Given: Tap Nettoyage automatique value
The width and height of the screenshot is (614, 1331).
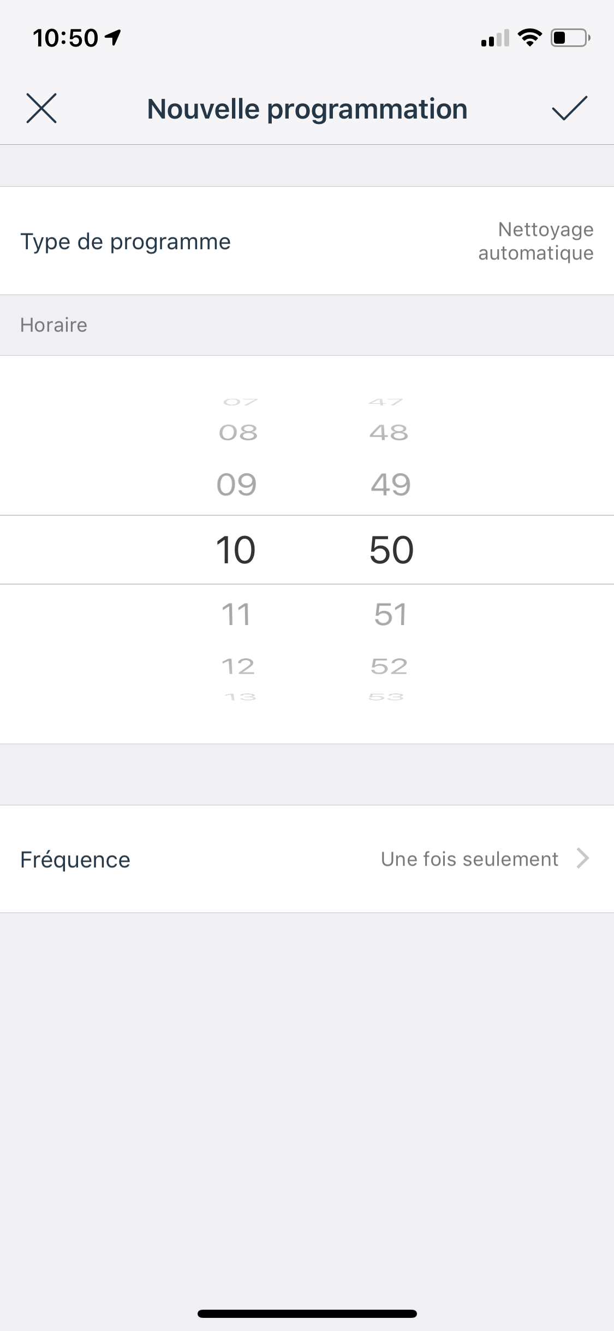Looking at the screenshot, I should (535, 241).
